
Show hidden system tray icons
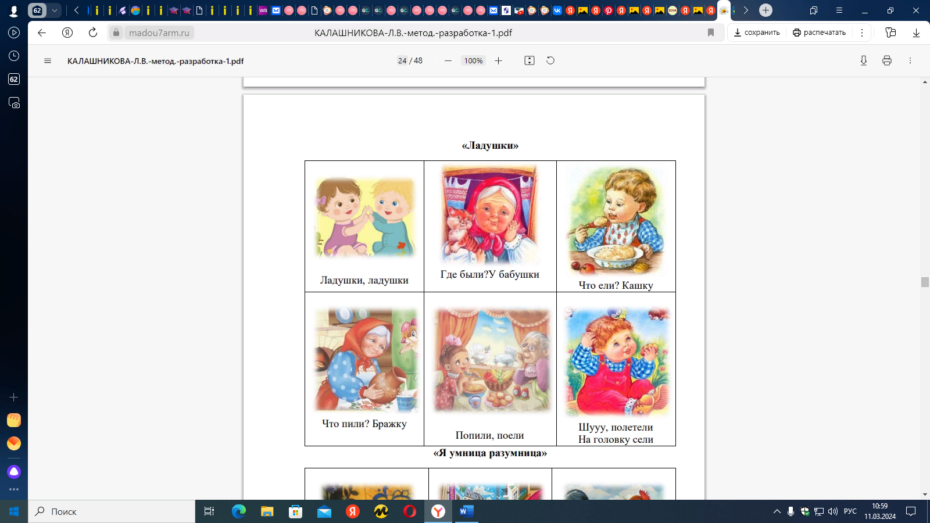coord(777,511)
